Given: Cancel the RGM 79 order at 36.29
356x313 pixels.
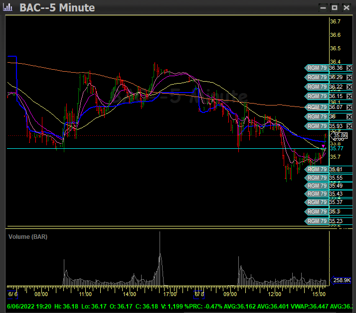Looking at the screenshot, I should tap(349, 77).
